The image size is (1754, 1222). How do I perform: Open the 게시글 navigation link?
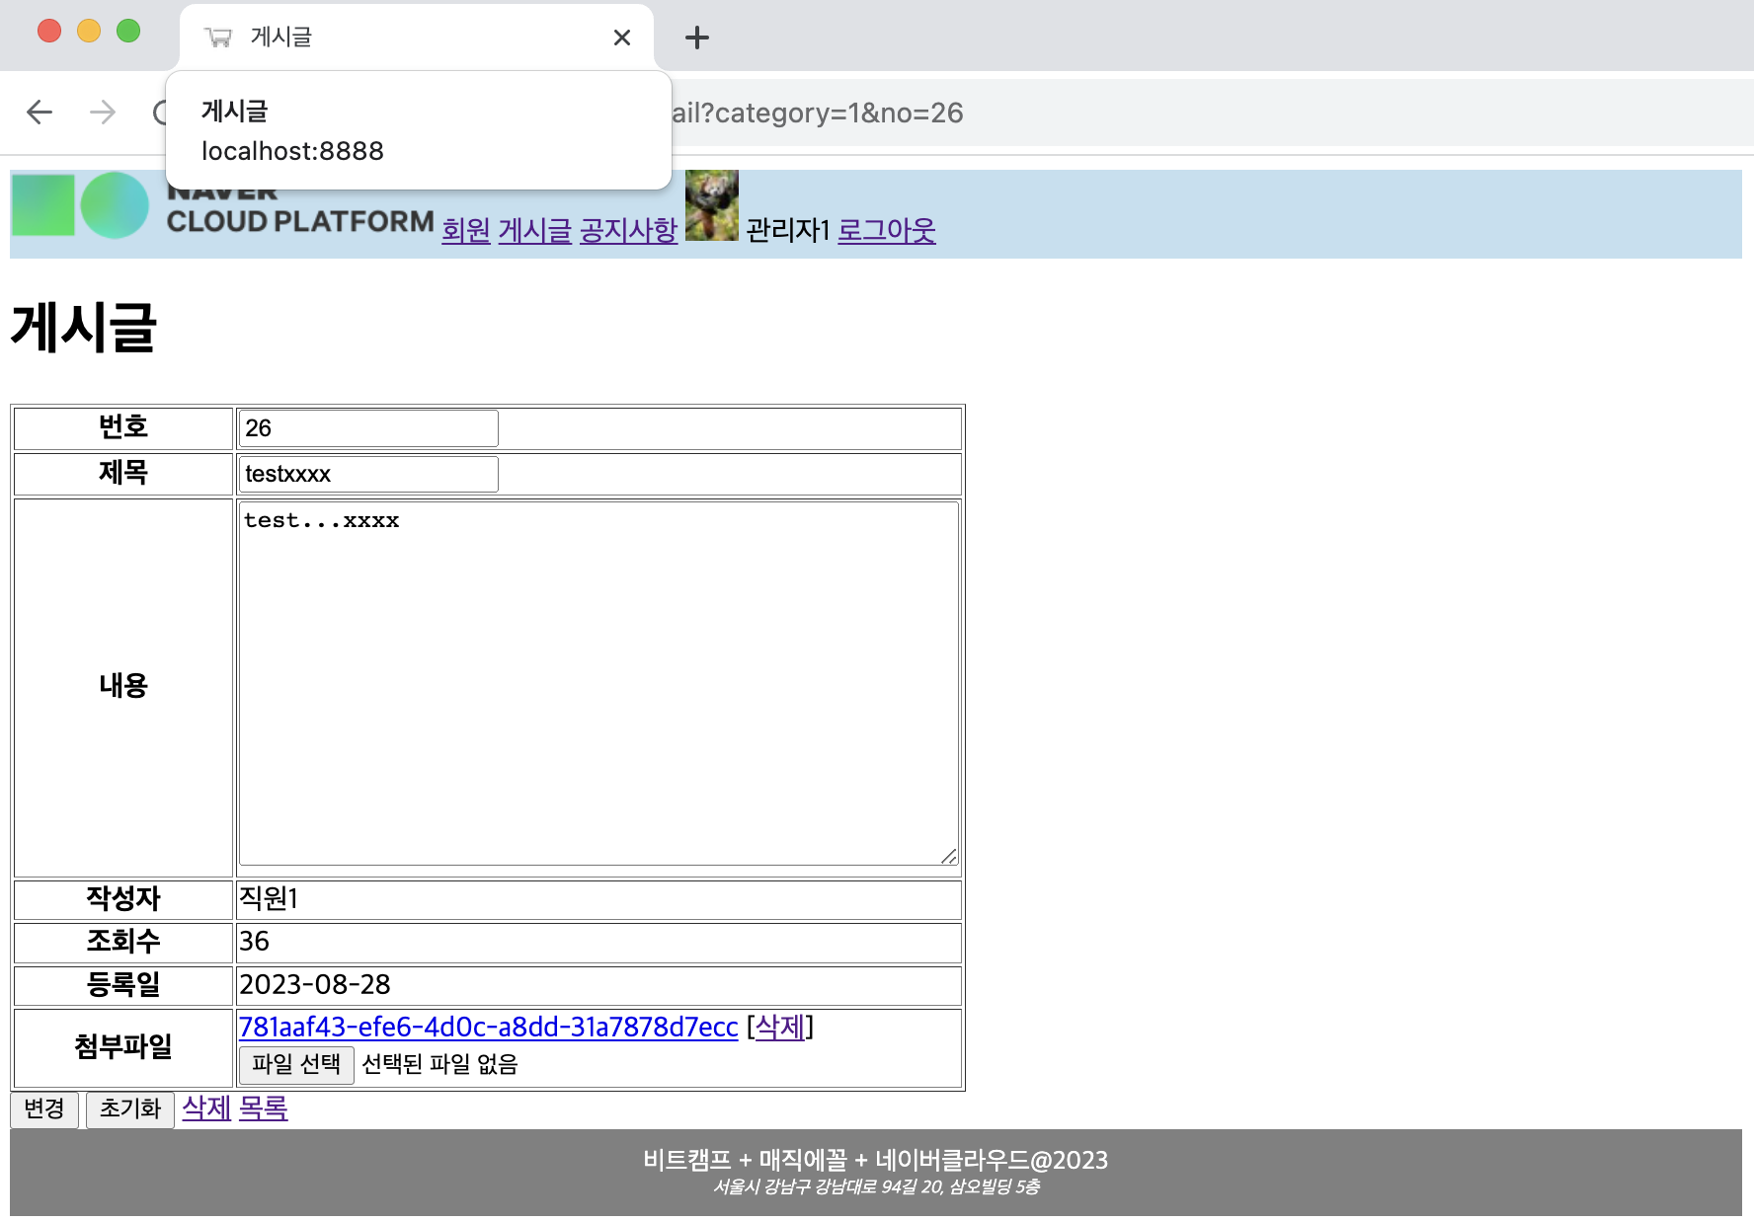(x=535, y=230)
